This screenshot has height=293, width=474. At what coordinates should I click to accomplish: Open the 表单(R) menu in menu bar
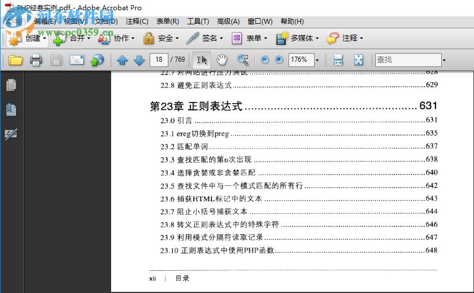click(x=167, y=22)
